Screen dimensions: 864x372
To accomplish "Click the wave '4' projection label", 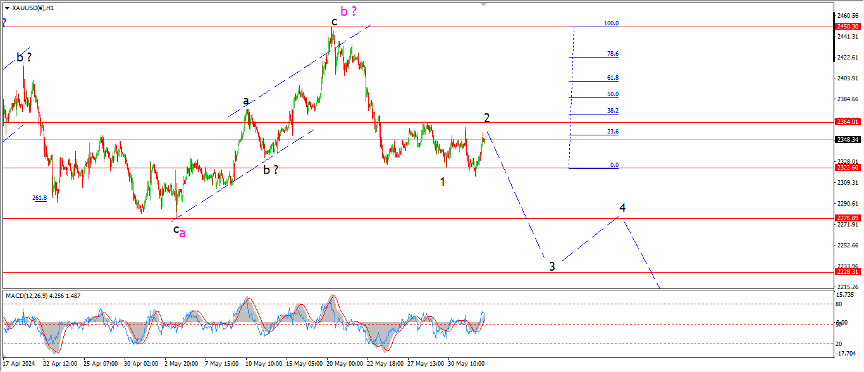I will [622, 208].
